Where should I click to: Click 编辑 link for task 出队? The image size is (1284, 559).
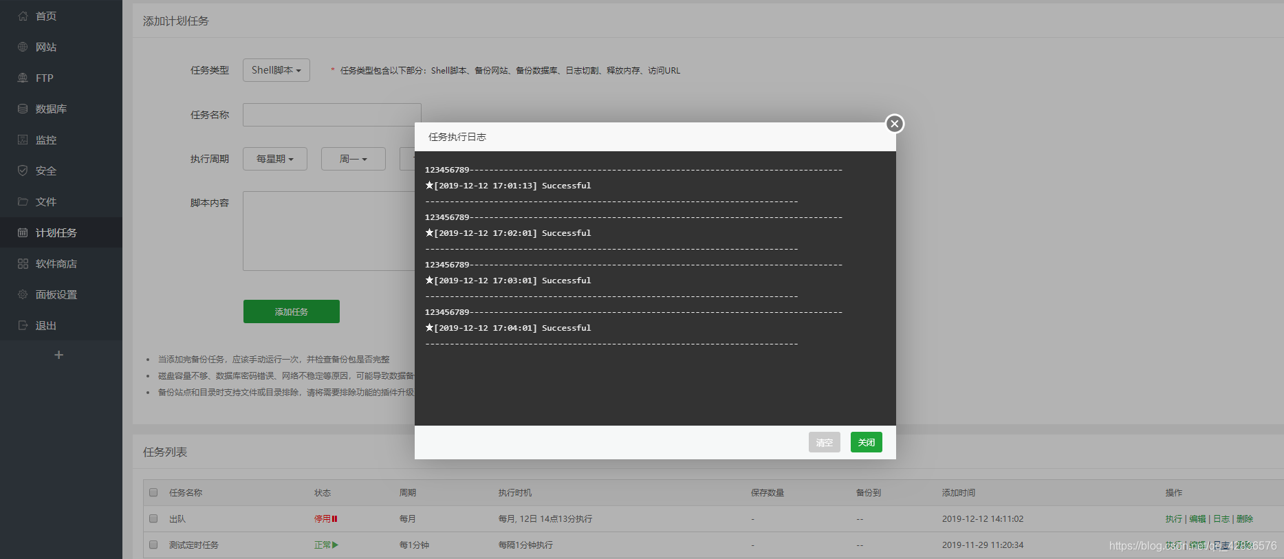1198,519
